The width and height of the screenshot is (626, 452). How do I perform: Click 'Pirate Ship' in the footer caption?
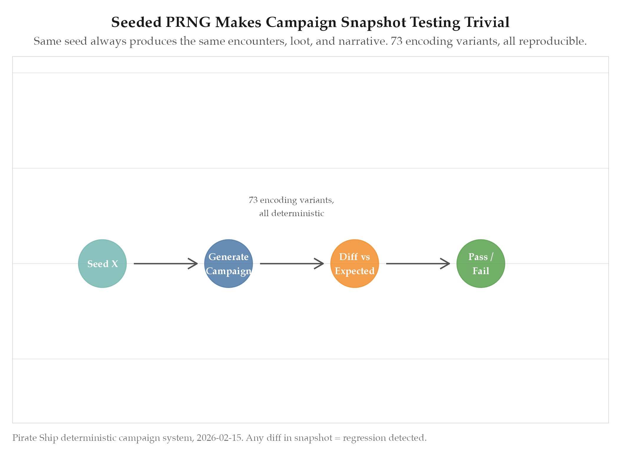35,438
